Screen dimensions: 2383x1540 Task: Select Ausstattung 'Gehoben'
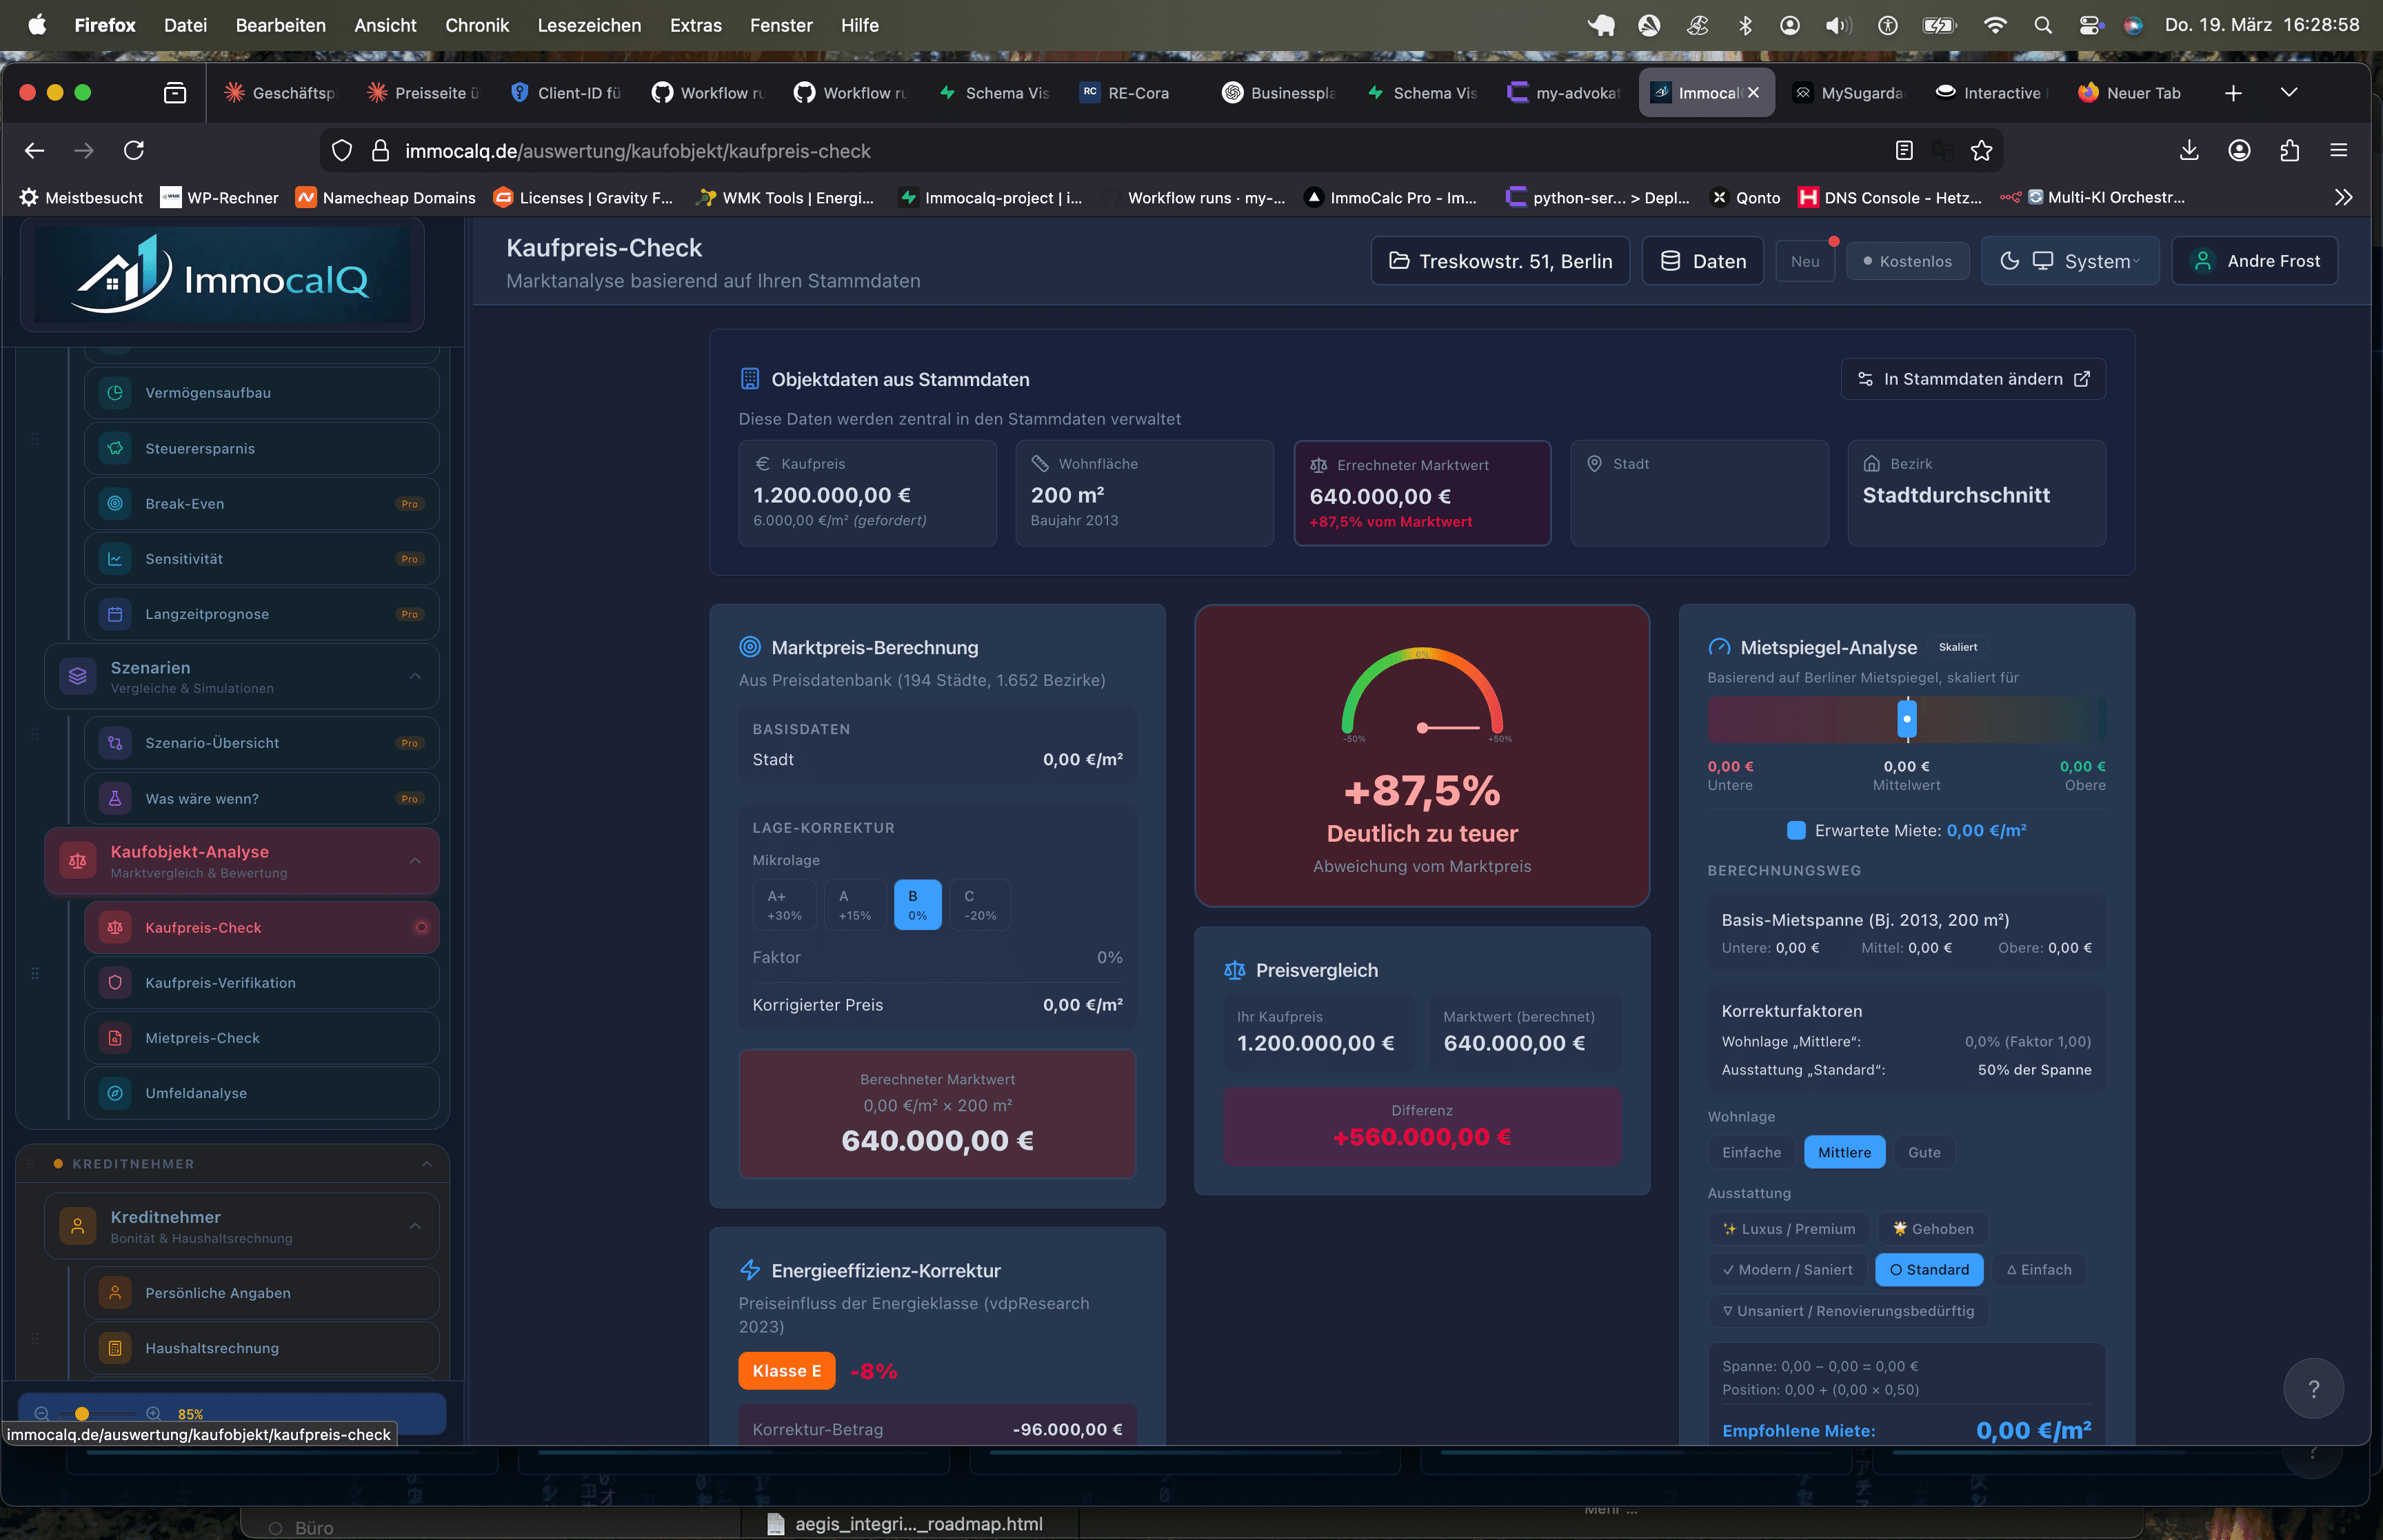point(1933,1229)
